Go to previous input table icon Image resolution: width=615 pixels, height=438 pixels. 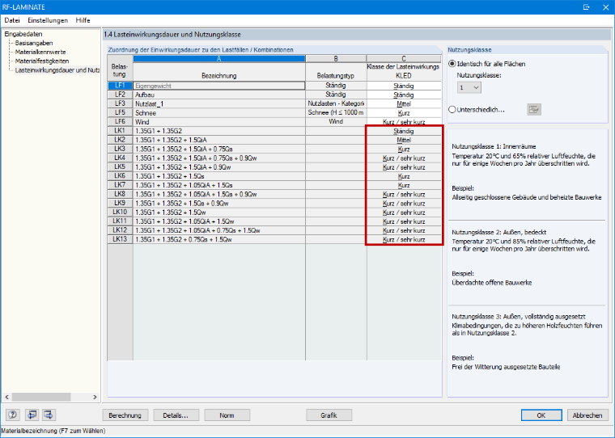coord(32,415)
